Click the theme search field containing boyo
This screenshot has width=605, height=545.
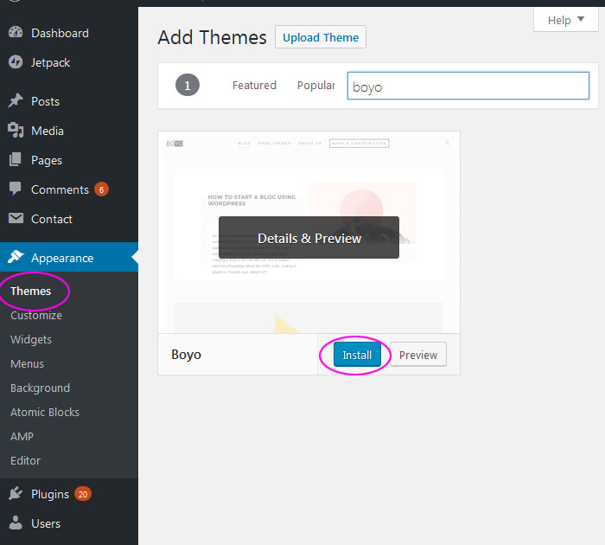[468, 86]
